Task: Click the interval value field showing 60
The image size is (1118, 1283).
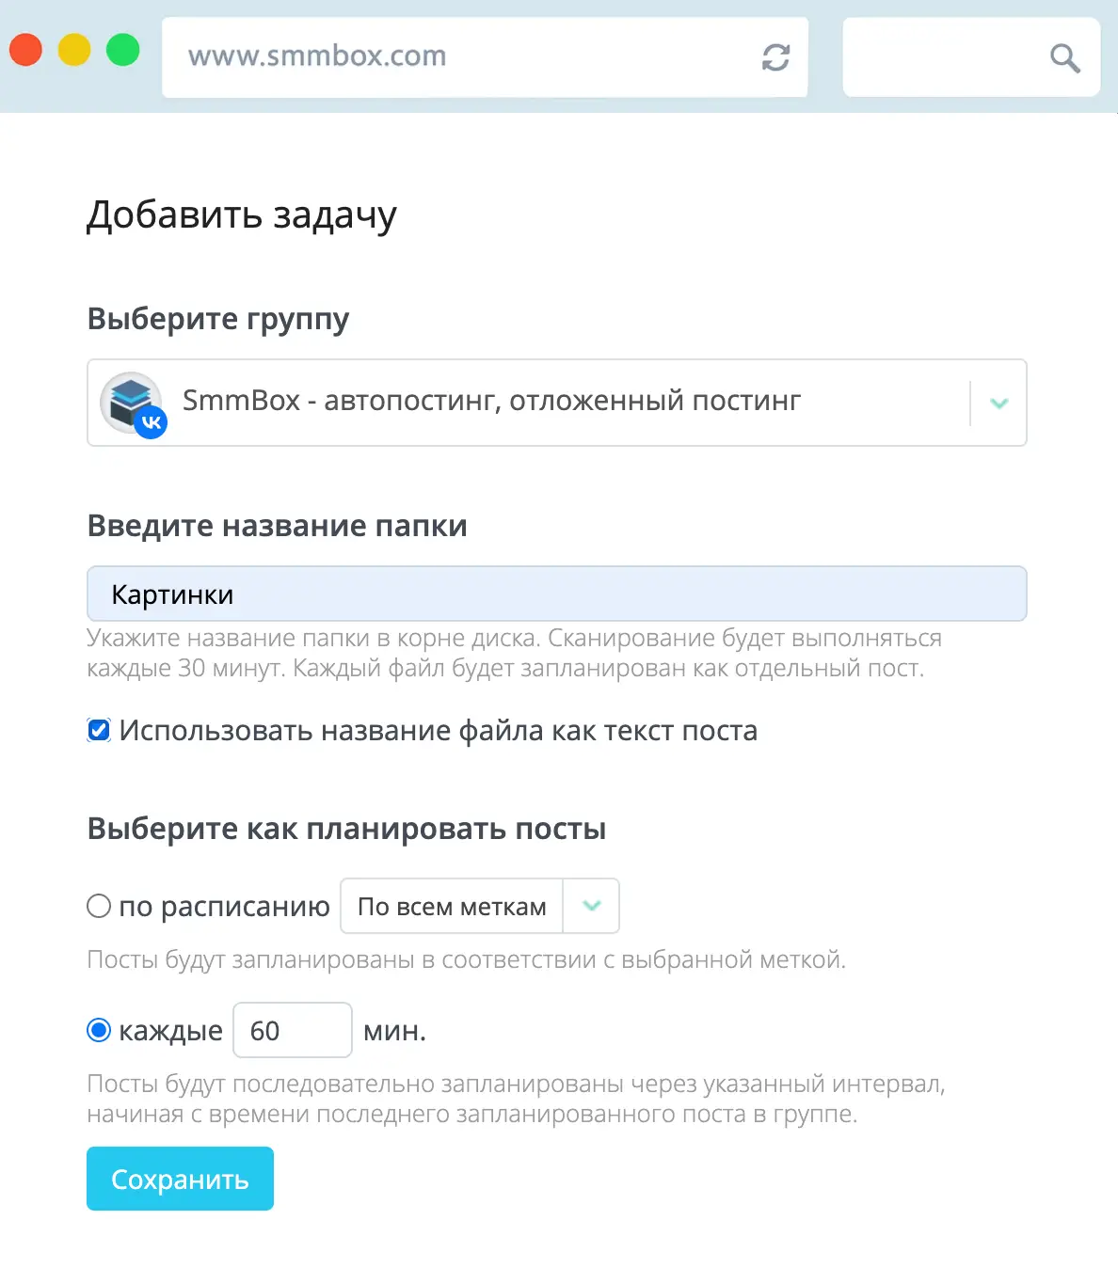Action: click(x=292, y=1030)
